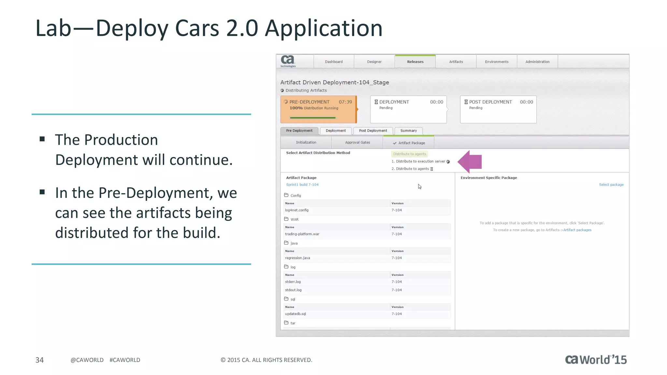Click the Post Deployment hourglass icon
The image size is (667, 375).
coord(466,102)
